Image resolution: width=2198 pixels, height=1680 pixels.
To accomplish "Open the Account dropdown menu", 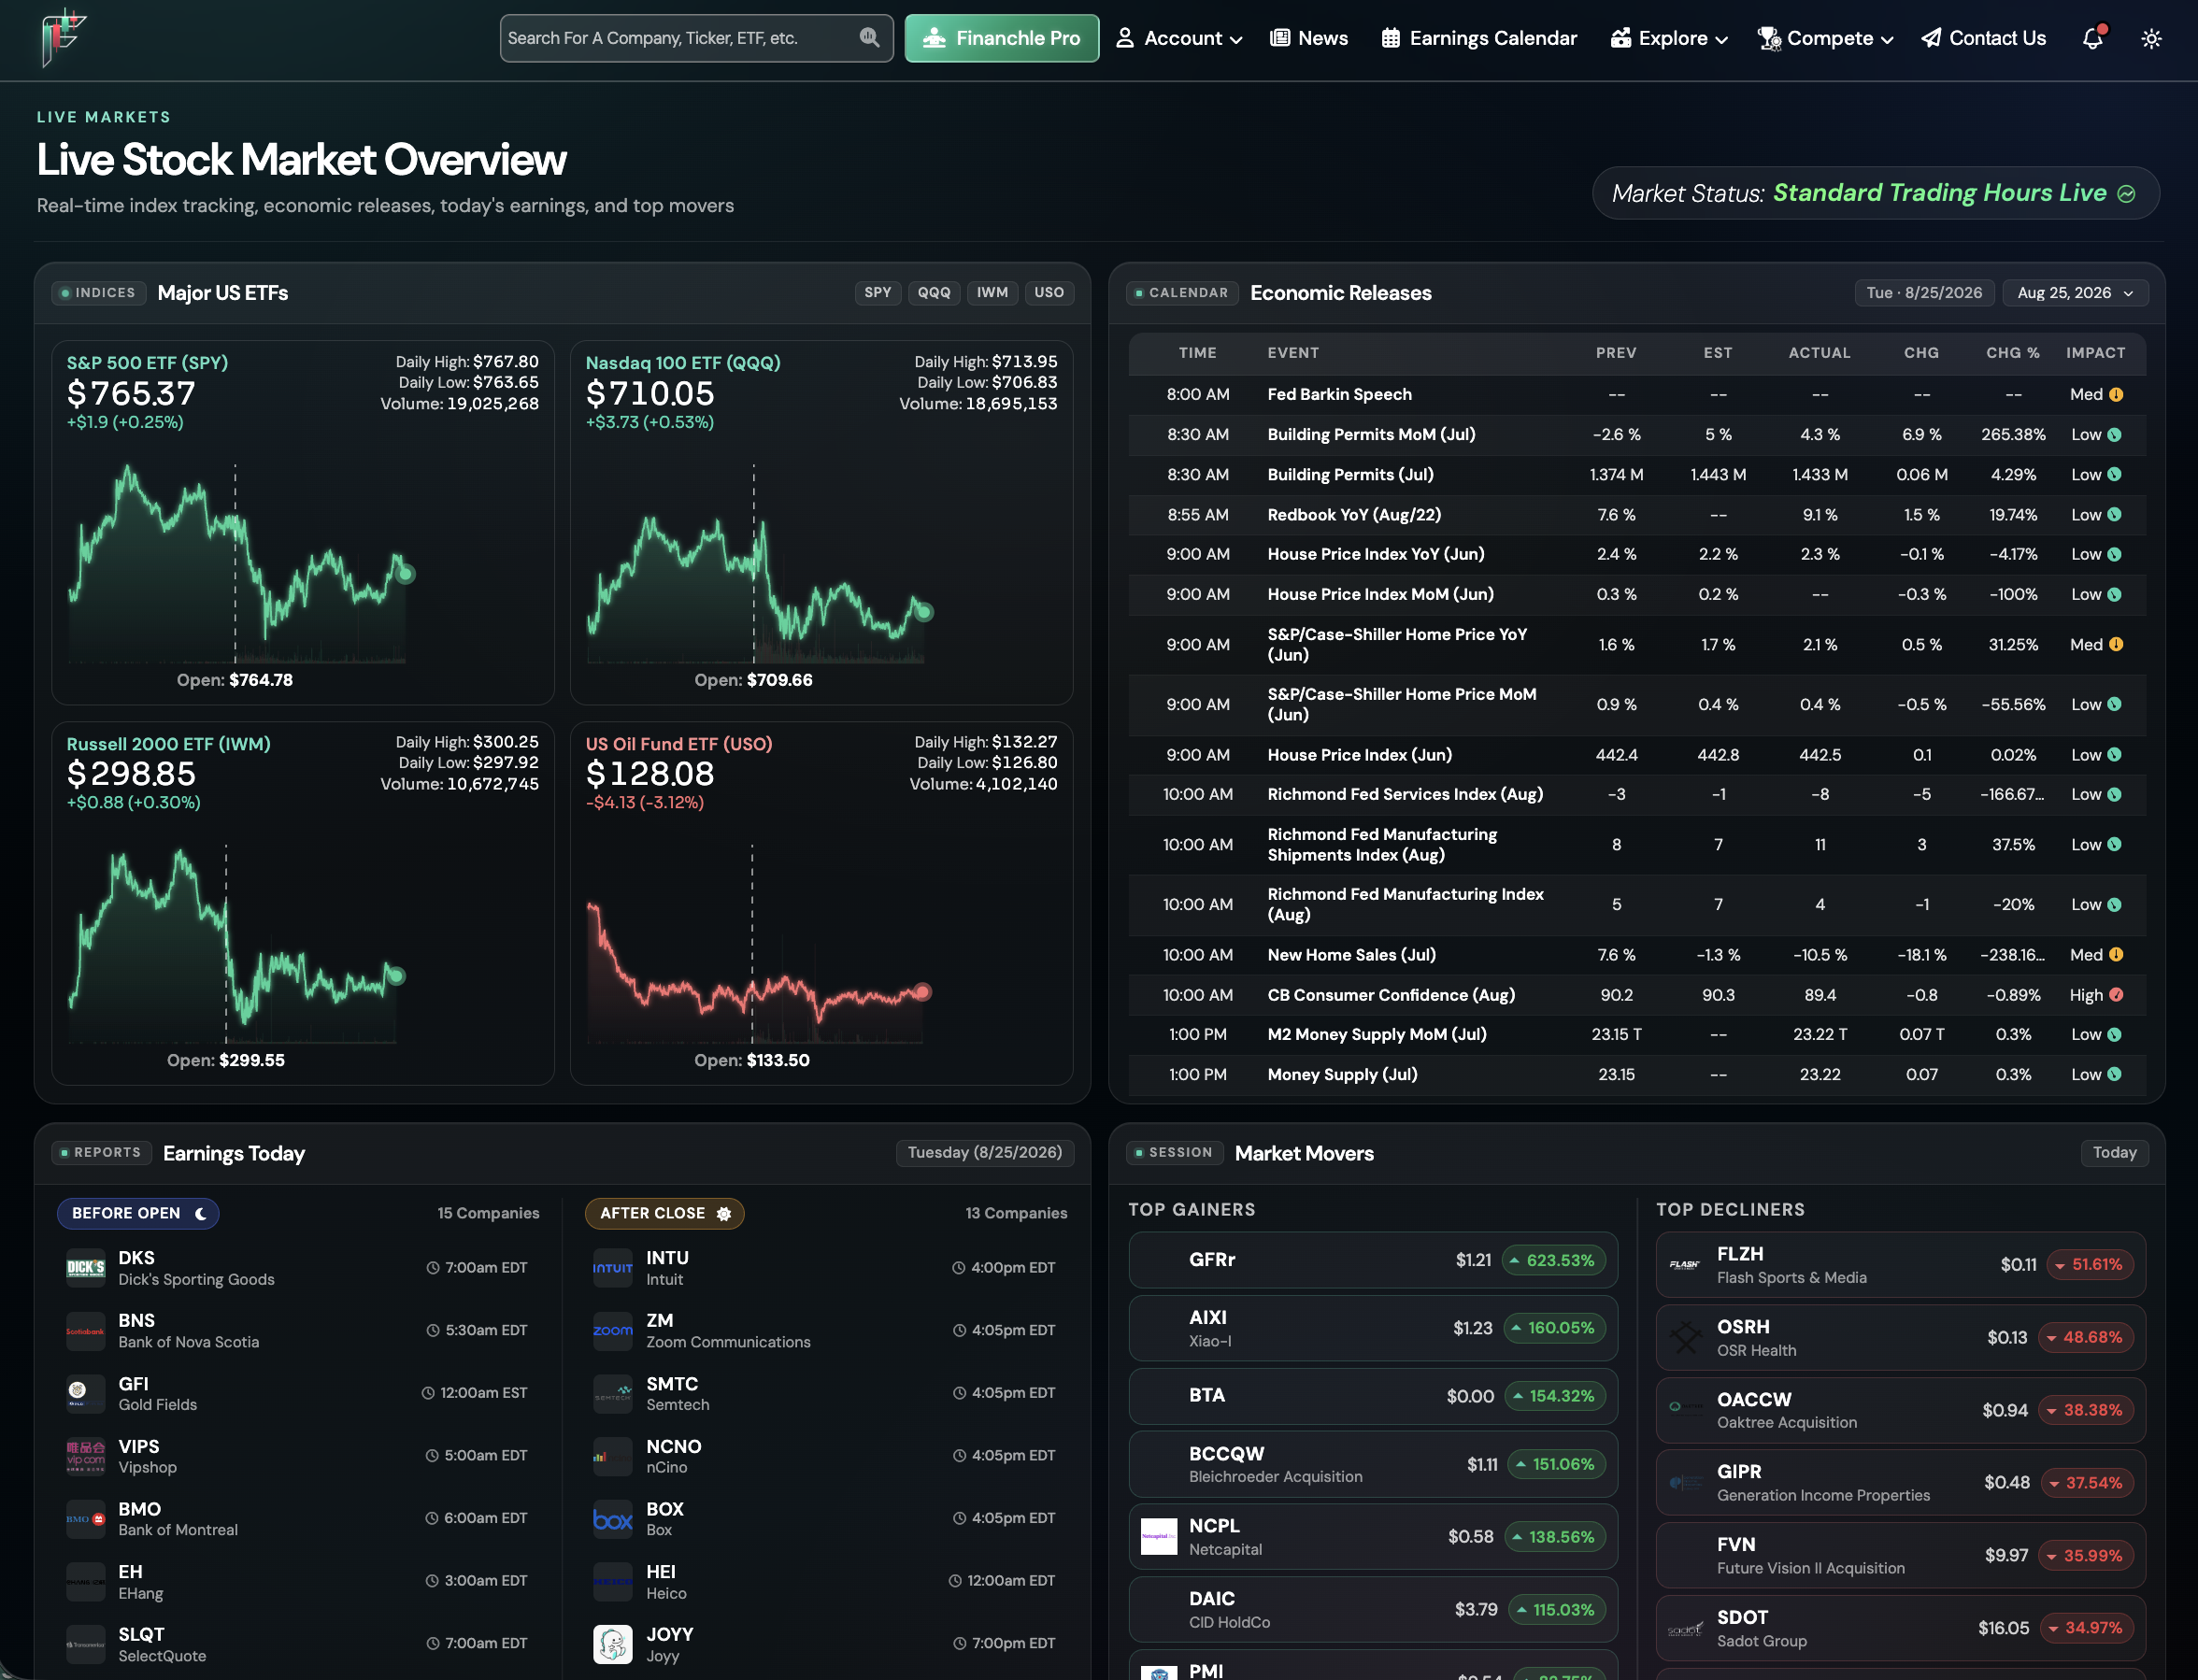I will coord(1179,38).
